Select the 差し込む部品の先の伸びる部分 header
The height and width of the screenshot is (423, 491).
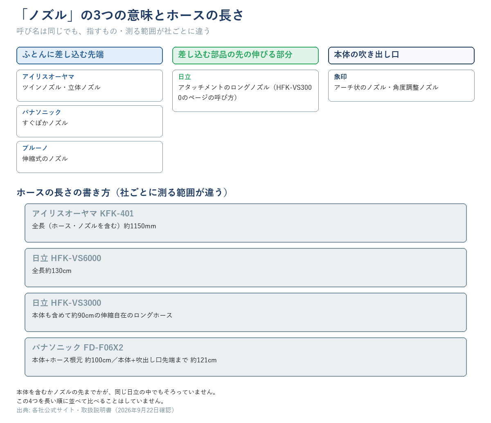(x=245, y=55)
